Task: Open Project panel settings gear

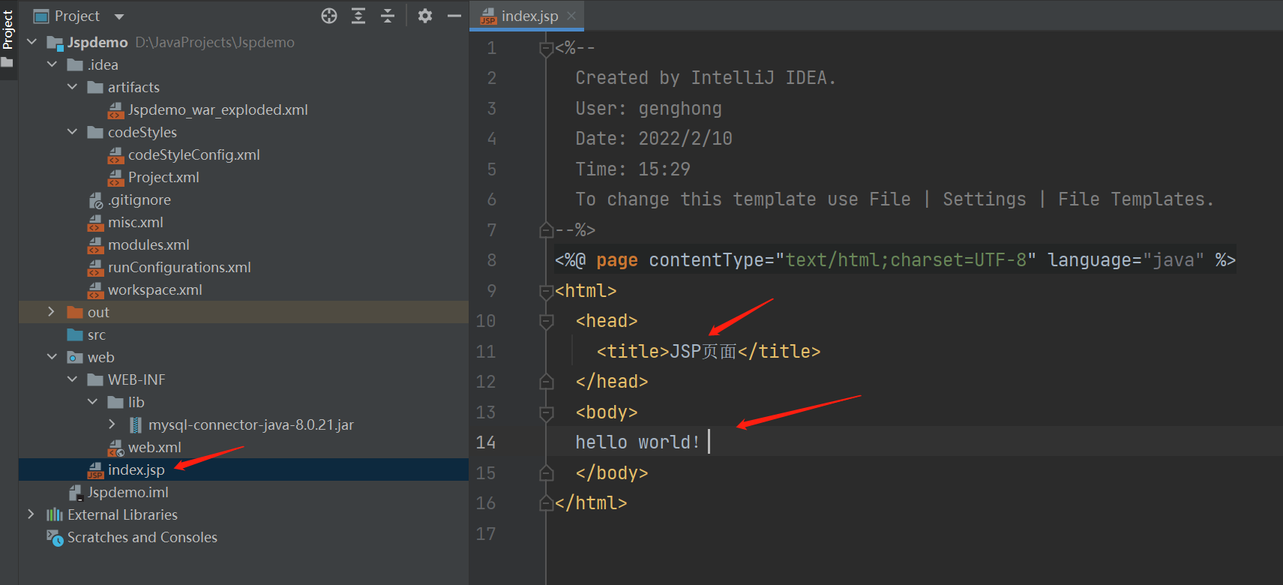Action: point(425,16)
